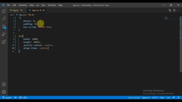
Task: Click the src breadcrumb
Action: (x=11, y=15)
